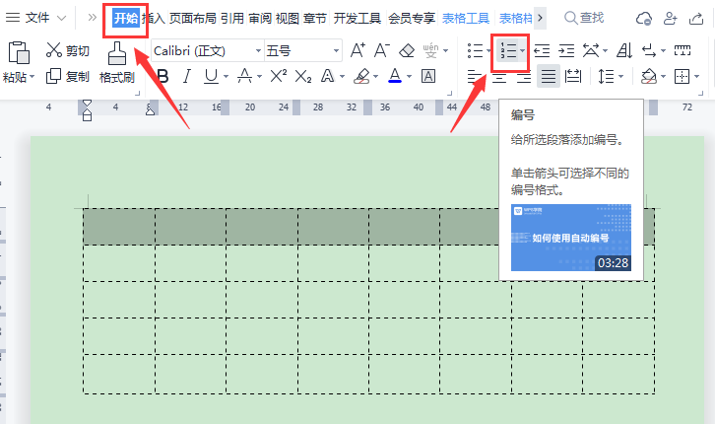
Task: Open the font name Calibri dropdown
Action: pos(258,50)
